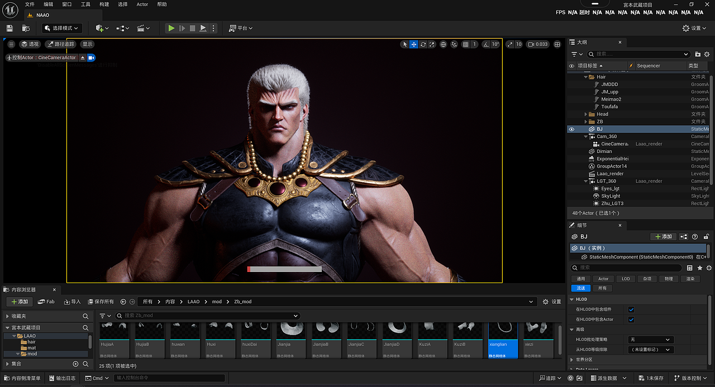The image size is (715, 387).
Task: Open the 构建 menu in menu bar
Action: pyautogui.click(x=104, y=4)
